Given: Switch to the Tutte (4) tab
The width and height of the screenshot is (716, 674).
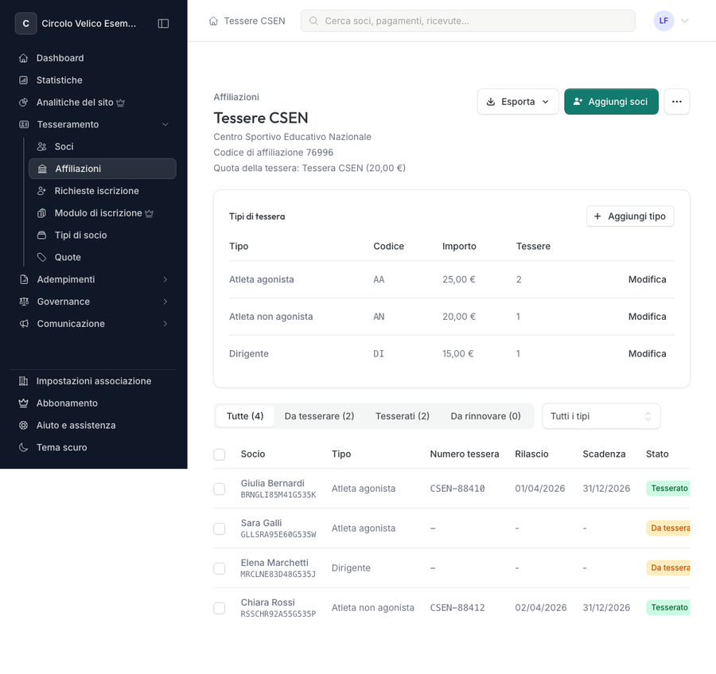Looking at the screenshot, I should coord(245,416).
